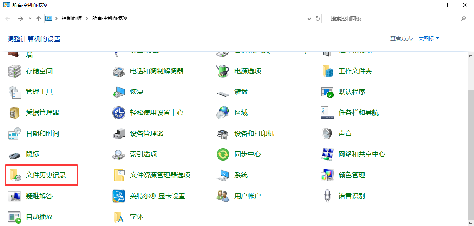Click the 疑难解答 troubleshooting icon

click(x=14, y=196)
